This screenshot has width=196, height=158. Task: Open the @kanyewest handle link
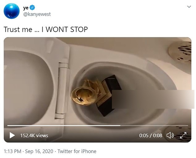(37, 14)
